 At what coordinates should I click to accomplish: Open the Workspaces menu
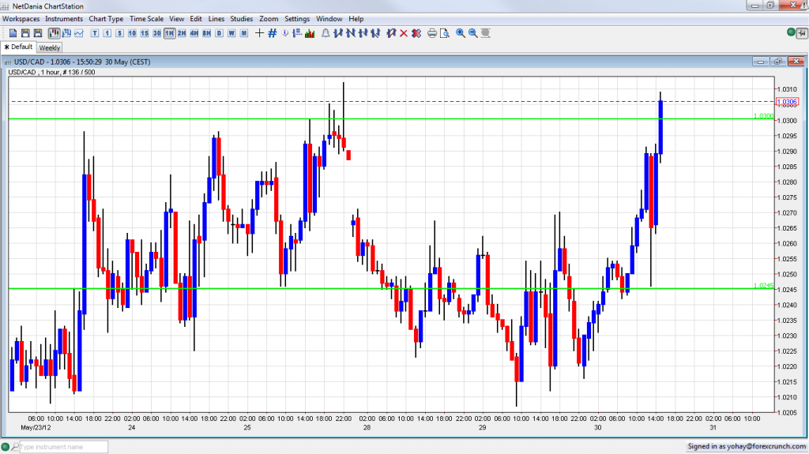pos(21,19)
